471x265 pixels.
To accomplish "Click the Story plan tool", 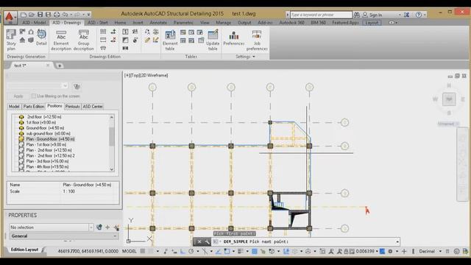I will [11, 39].
